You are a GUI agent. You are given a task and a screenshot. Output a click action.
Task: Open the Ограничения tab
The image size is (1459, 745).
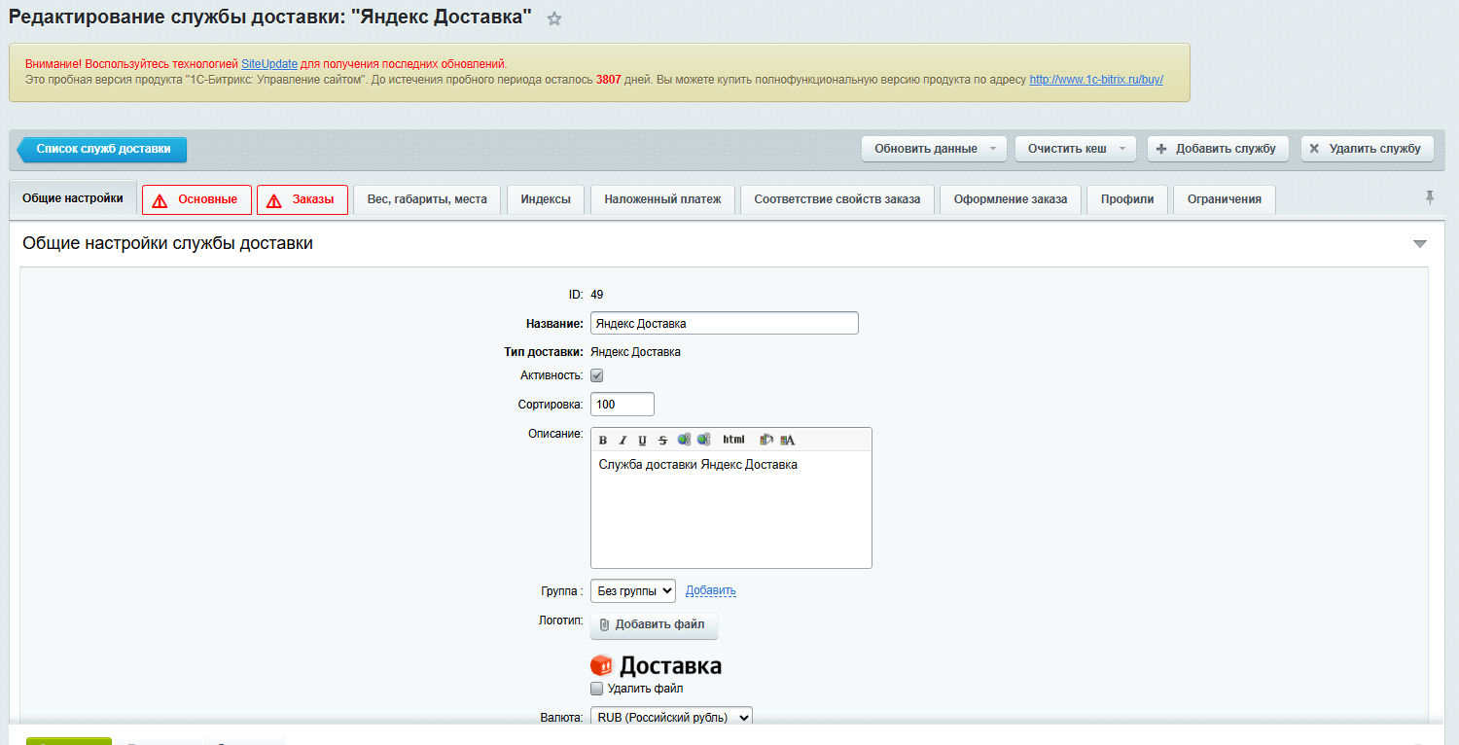[x=1225, y=199]
